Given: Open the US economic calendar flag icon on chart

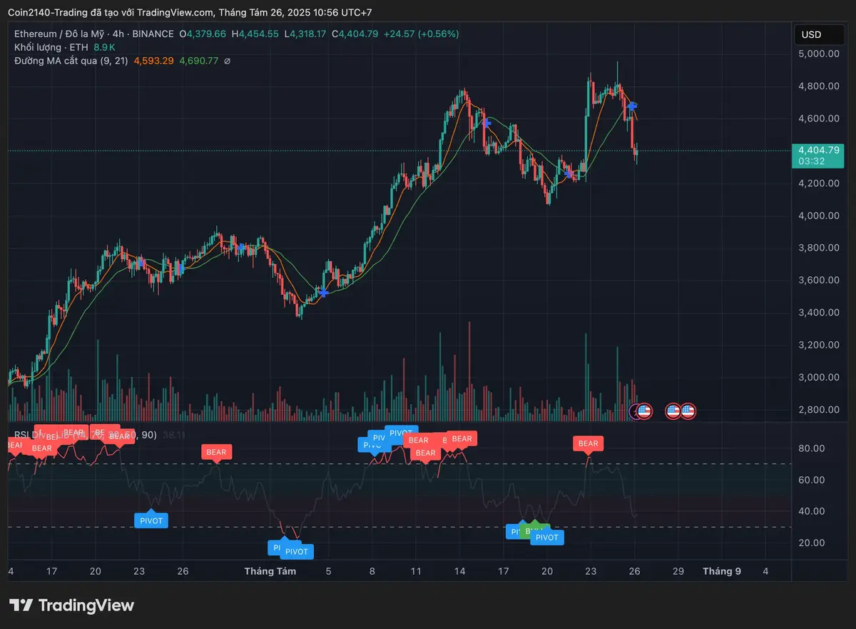Looking at the screenshot, I should tap(644, 411).
